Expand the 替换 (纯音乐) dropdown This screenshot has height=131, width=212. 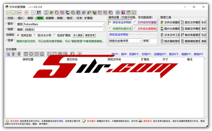pyautogui.click(x=103, y=29)
